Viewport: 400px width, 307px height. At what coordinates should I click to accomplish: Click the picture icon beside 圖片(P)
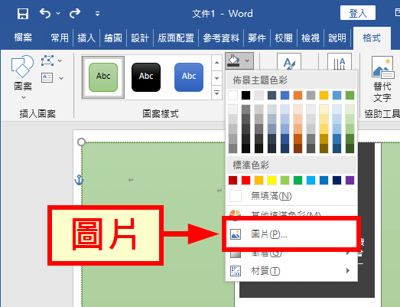236,234
